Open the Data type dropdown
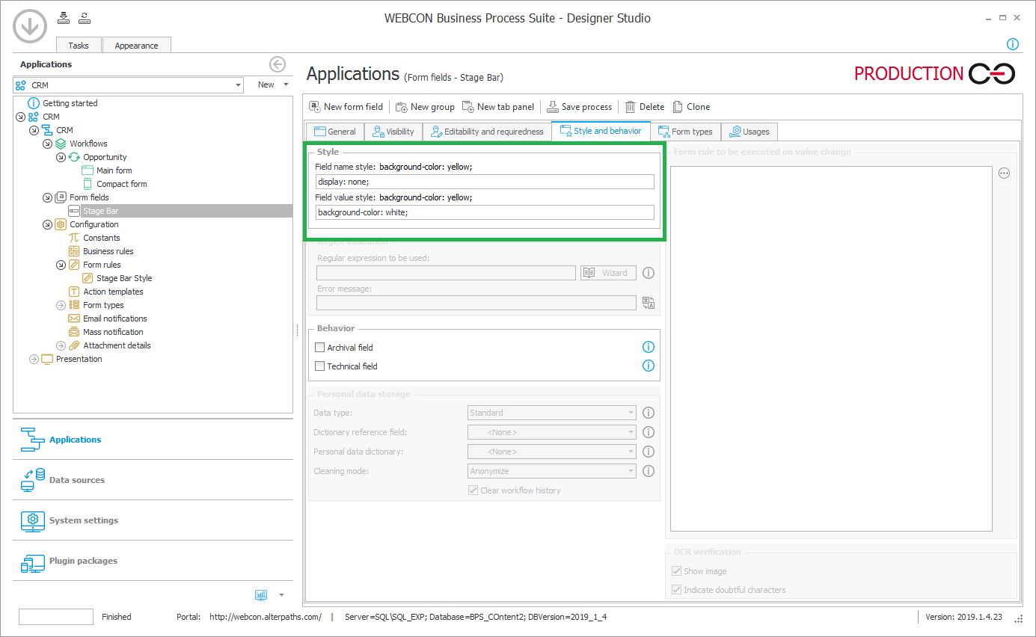1036x637 pixels. coord(552,413)
